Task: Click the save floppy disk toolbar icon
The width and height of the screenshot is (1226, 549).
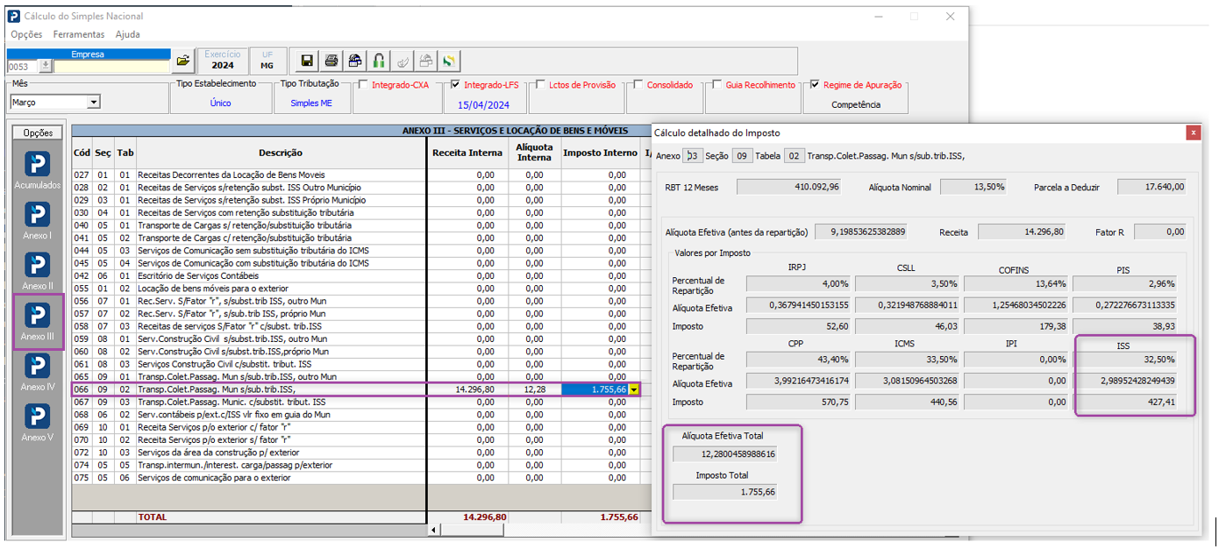Action: pos(307,61)
